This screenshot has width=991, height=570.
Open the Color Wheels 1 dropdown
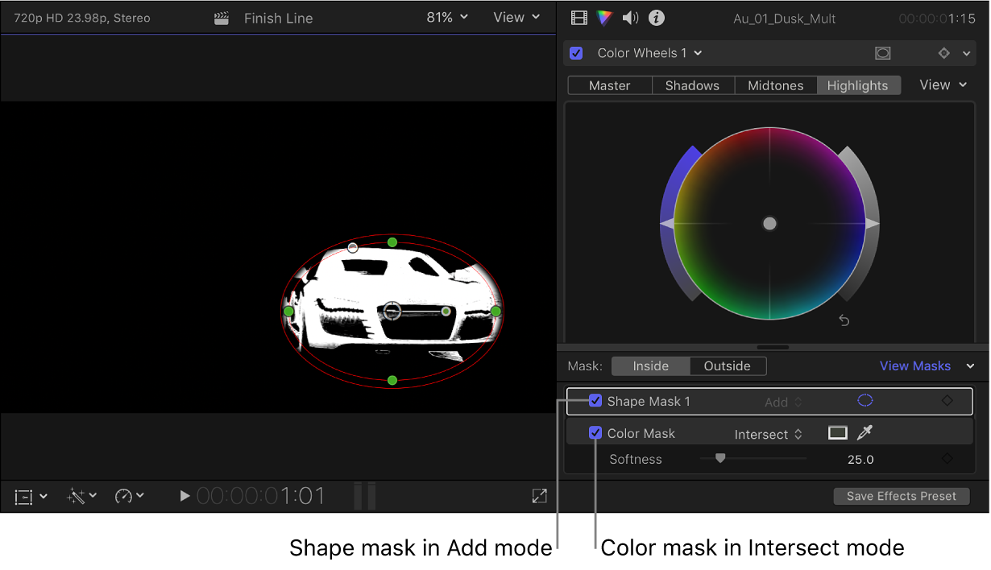(x=699, y=52)
